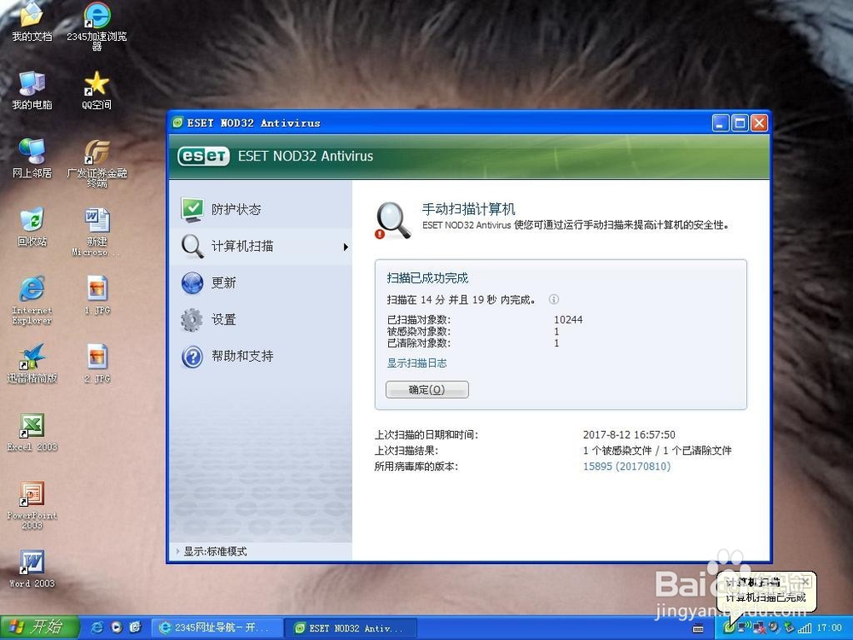Open 帮助和支持 in the sidebar

click(x=241, y=356)
